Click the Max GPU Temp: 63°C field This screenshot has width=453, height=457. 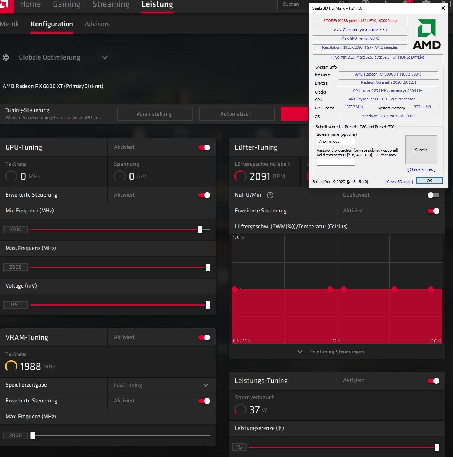click(x=360, y=38)
